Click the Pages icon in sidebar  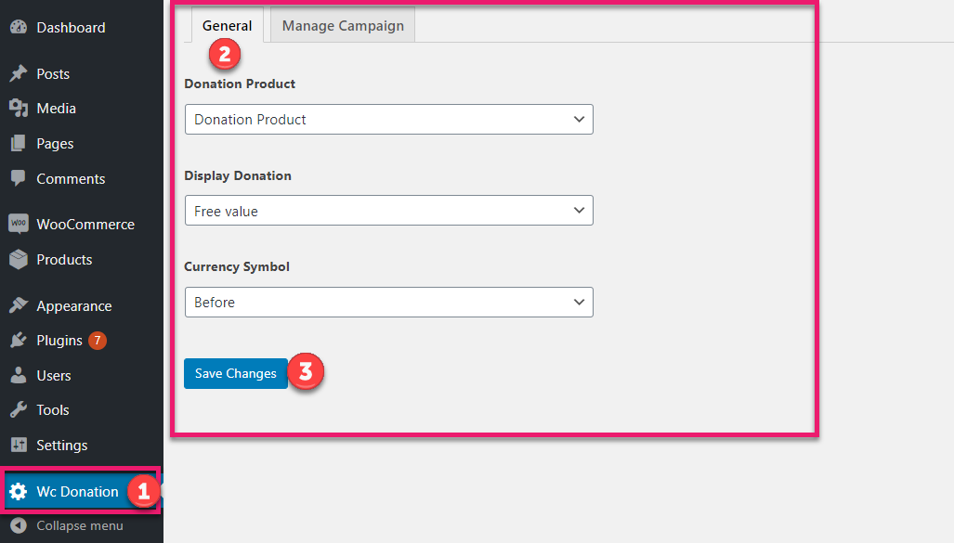19,144
